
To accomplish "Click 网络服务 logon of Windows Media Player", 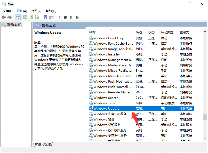I will point(186,65).
